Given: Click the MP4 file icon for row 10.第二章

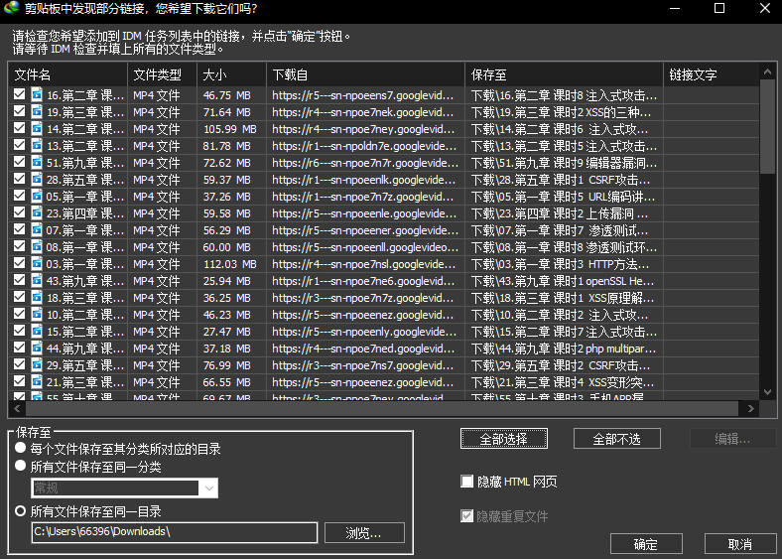Looking at the screenshot, I should point(37,315).
